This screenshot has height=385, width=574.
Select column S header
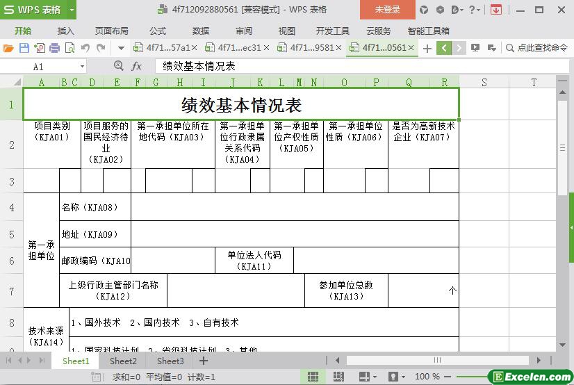pyautogui.click(x=484, y=82)
